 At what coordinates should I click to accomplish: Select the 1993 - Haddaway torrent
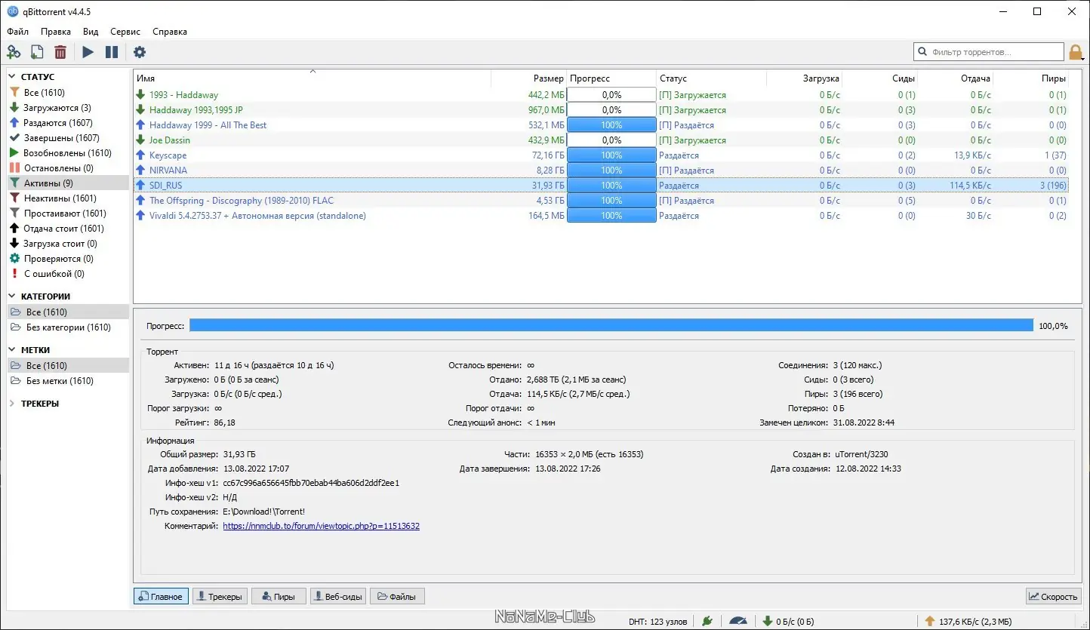click(x=602, y=95)
